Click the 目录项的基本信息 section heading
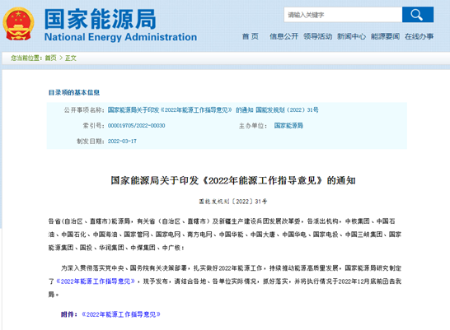Viewport: 450px width, 330px height. [x=74, y=92]
